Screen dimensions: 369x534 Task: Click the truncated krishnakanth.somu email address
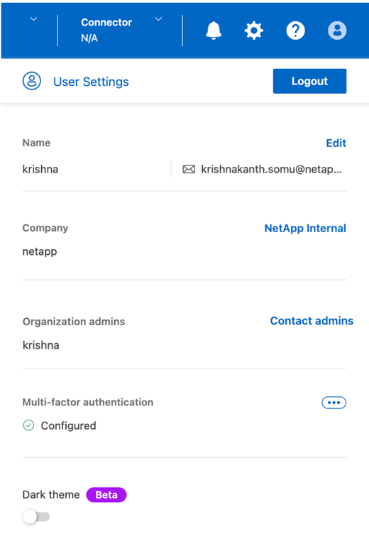pyautogui.click(x=271, y=169)
